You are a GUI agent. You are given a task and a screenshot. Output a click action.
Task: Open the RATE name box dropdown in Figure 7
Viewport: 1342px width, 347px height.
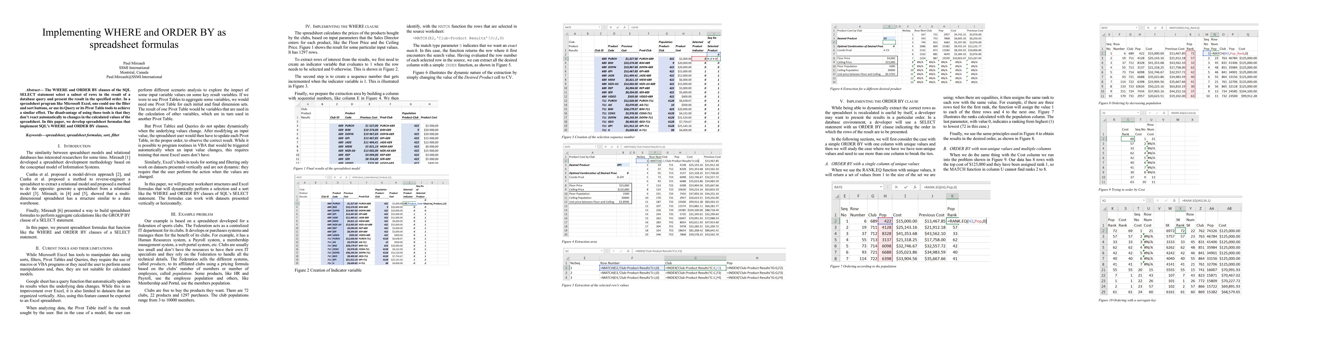pos(881,187)
